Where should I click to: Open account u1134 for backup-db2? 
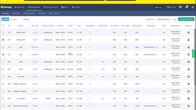point(35,32)
